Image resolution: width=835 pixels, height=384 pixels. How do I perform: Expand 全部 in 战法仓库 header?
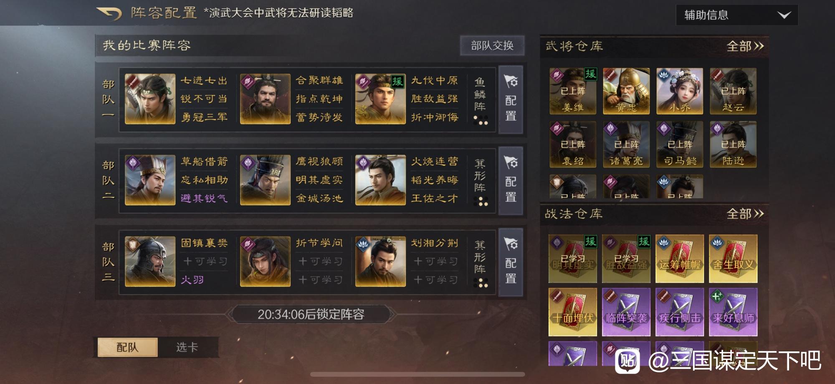(745, 214)
